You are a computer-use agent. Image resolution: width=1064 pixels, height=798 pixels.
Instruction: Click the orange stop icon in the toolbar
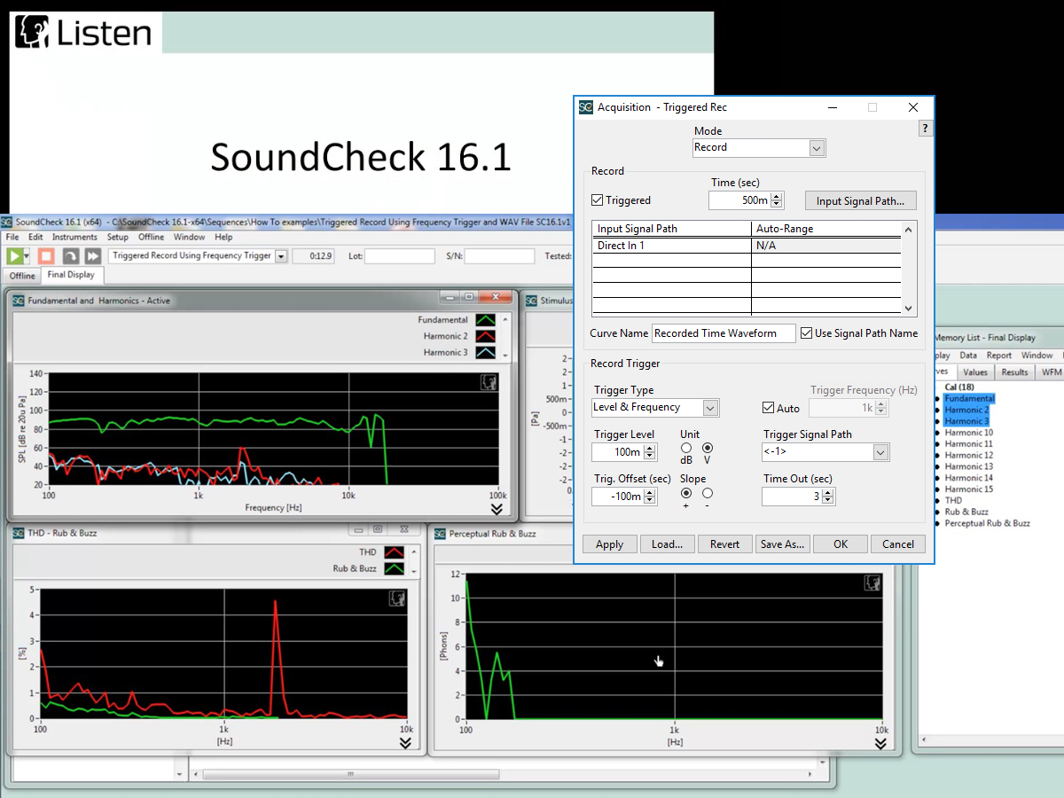pyautogui.click(x=46, y=255)
